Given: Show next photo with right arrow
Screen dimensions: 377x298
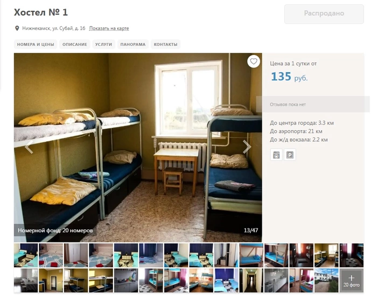Looking at the screenshot, I should point(247,147).
